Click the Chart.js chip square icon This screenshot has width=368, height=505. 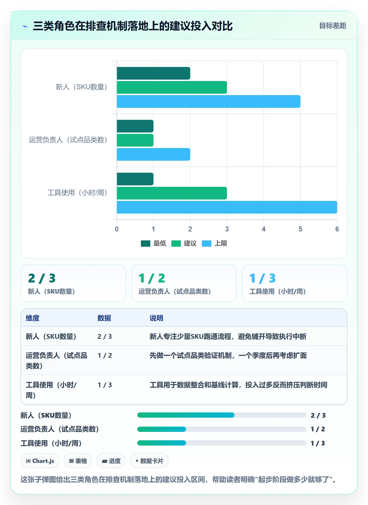coord(28,461)
